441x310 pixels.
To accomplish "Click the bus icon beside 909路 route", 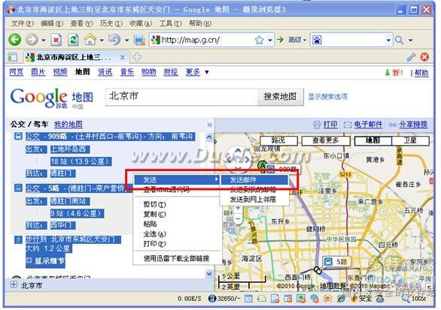I will click(x=18, y=137).
